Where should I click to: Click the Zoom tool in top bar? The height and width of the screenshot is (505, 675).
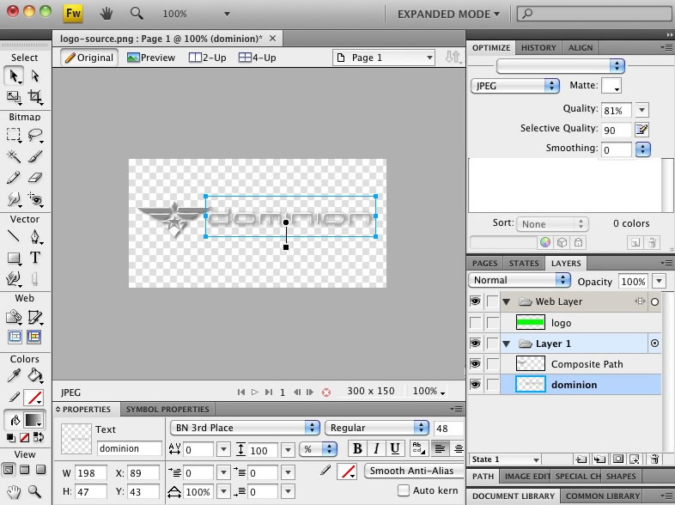137,14
